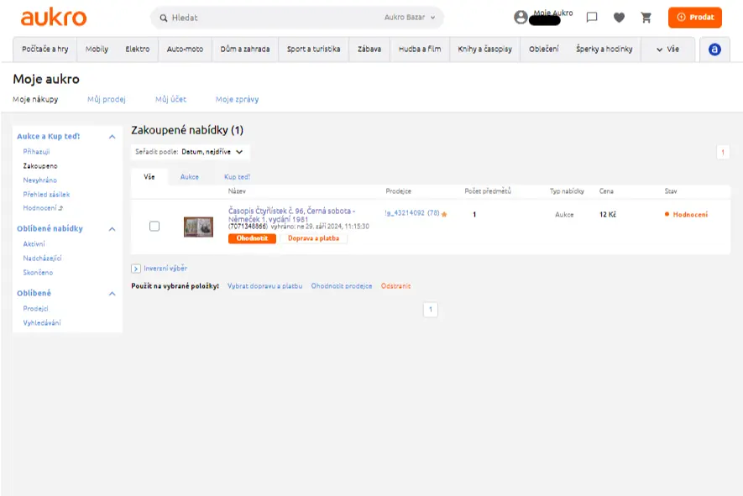Switch to the Můj účet tab

(x=171, y=100)
